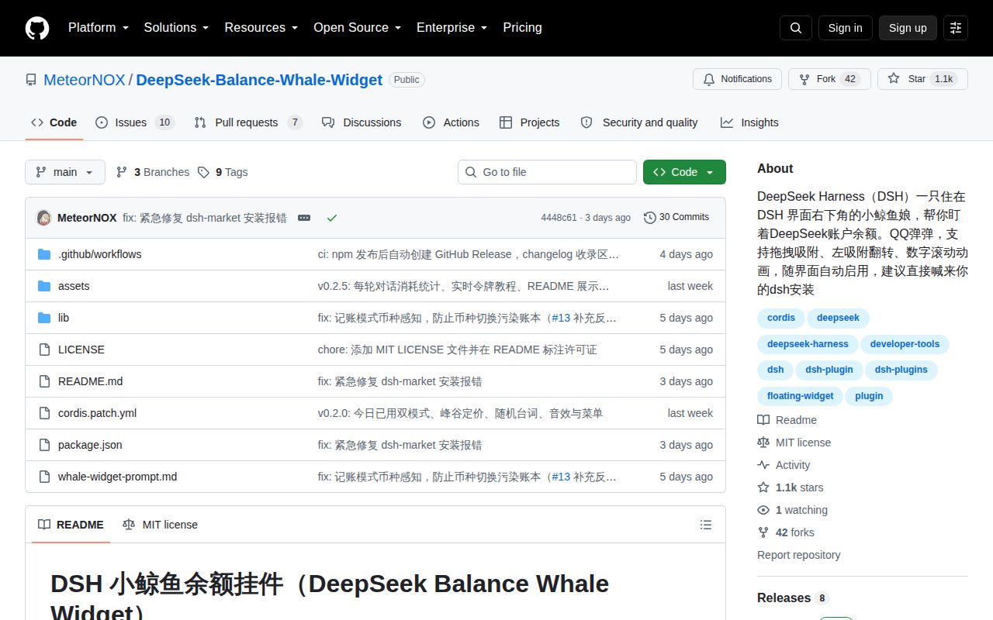Viewport: 993px width, 620px height.
Task: Open the GitHub homepage logo
Action: point(37,28)
